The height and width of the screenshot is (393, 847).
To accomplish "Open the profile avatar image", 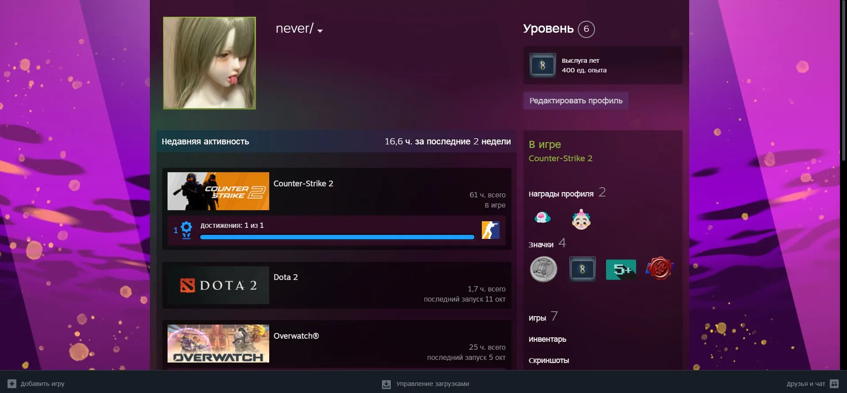I will 210,63.
